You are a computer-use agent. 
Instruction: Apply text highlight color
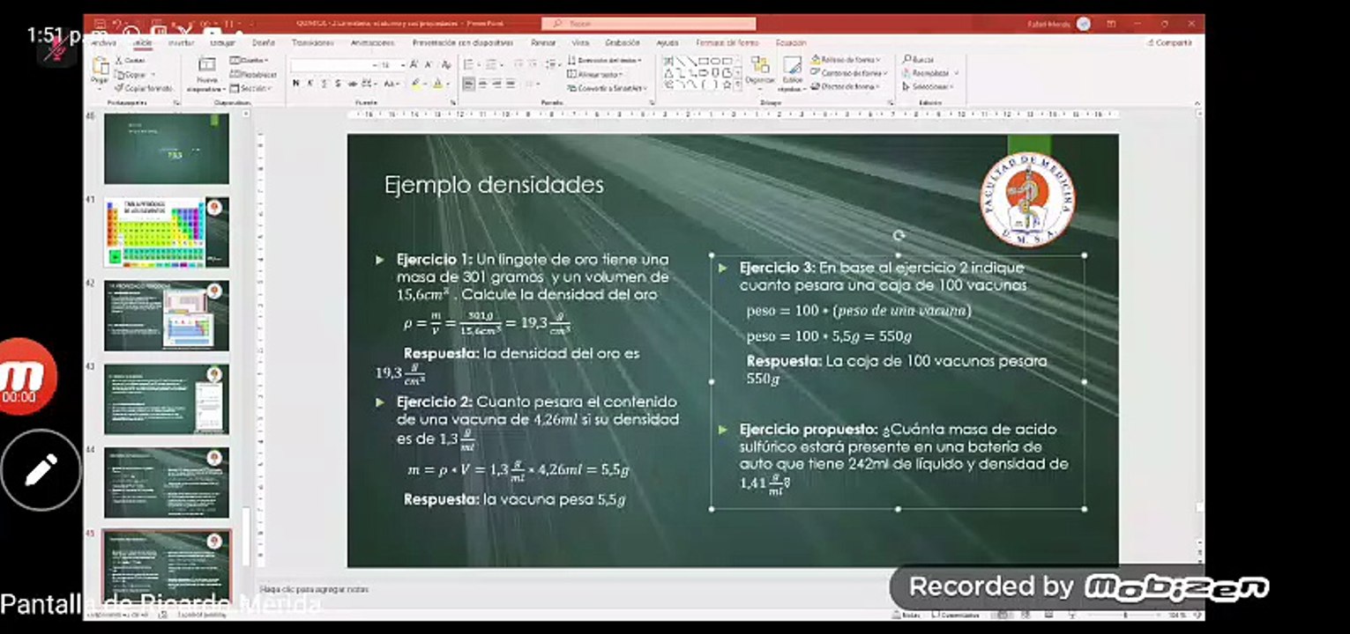417,84
